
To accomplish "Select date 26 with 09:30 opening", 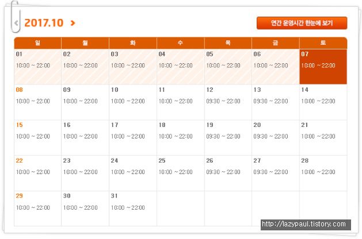I will [x=228, y=173].
